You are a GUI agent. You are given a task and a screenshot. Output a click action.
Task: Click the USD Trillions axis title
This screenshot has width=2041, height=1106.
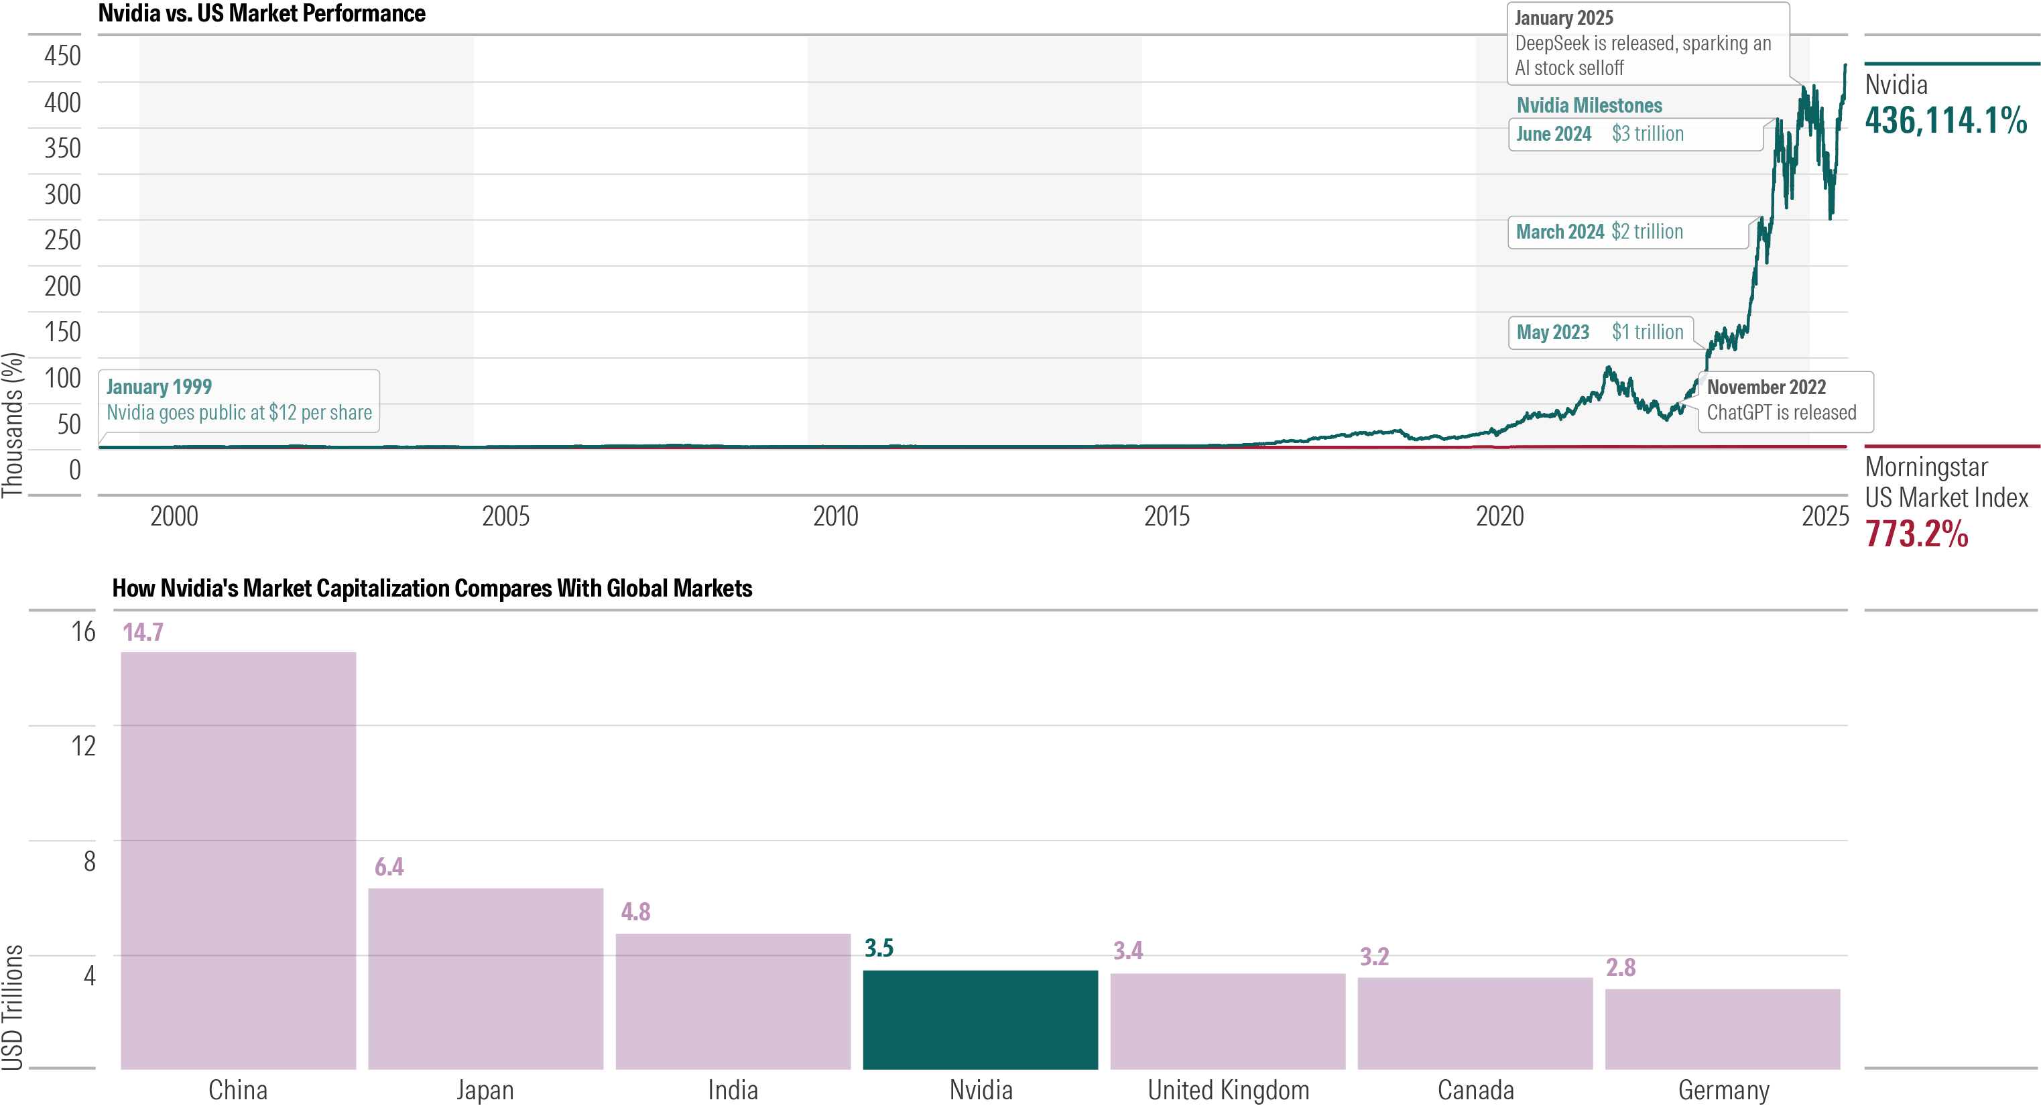click(13, 1007)
